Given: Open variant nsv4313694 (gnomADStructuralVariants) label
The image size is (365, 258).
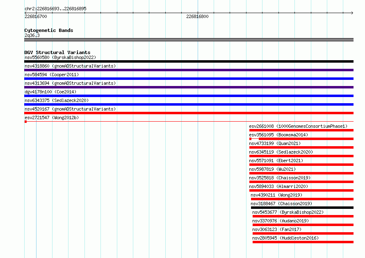Looking at the screenshot, I should 70,83.
